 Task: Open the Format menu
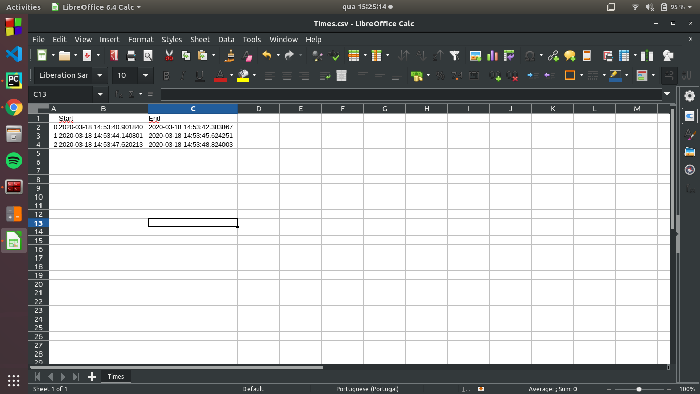pyautogui.click(x=140, y=39)
